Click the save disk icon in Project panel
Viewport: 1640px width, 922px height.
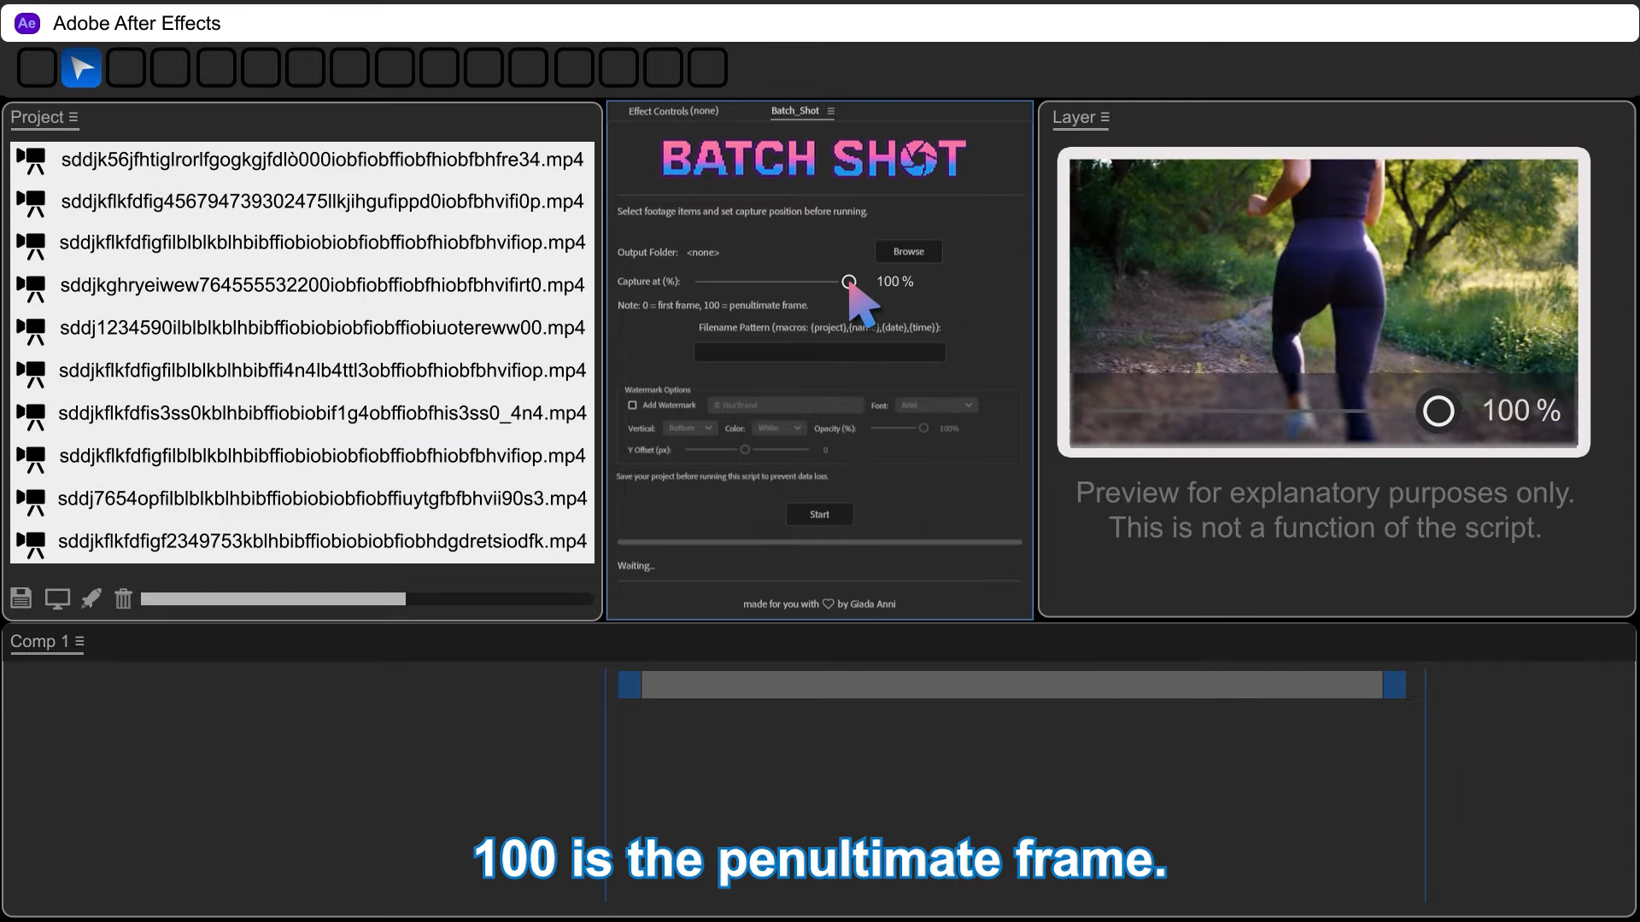(21, 598)
